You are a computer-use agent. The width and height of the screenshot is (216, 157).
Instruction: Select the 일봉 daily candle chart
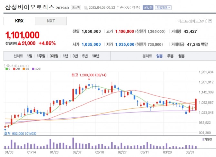pos(159,56)
